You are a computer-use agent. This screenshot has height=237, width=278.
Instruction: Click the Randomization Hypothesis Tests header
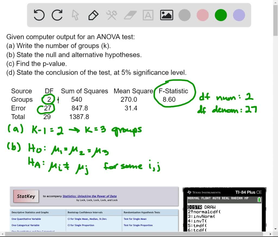142,212
